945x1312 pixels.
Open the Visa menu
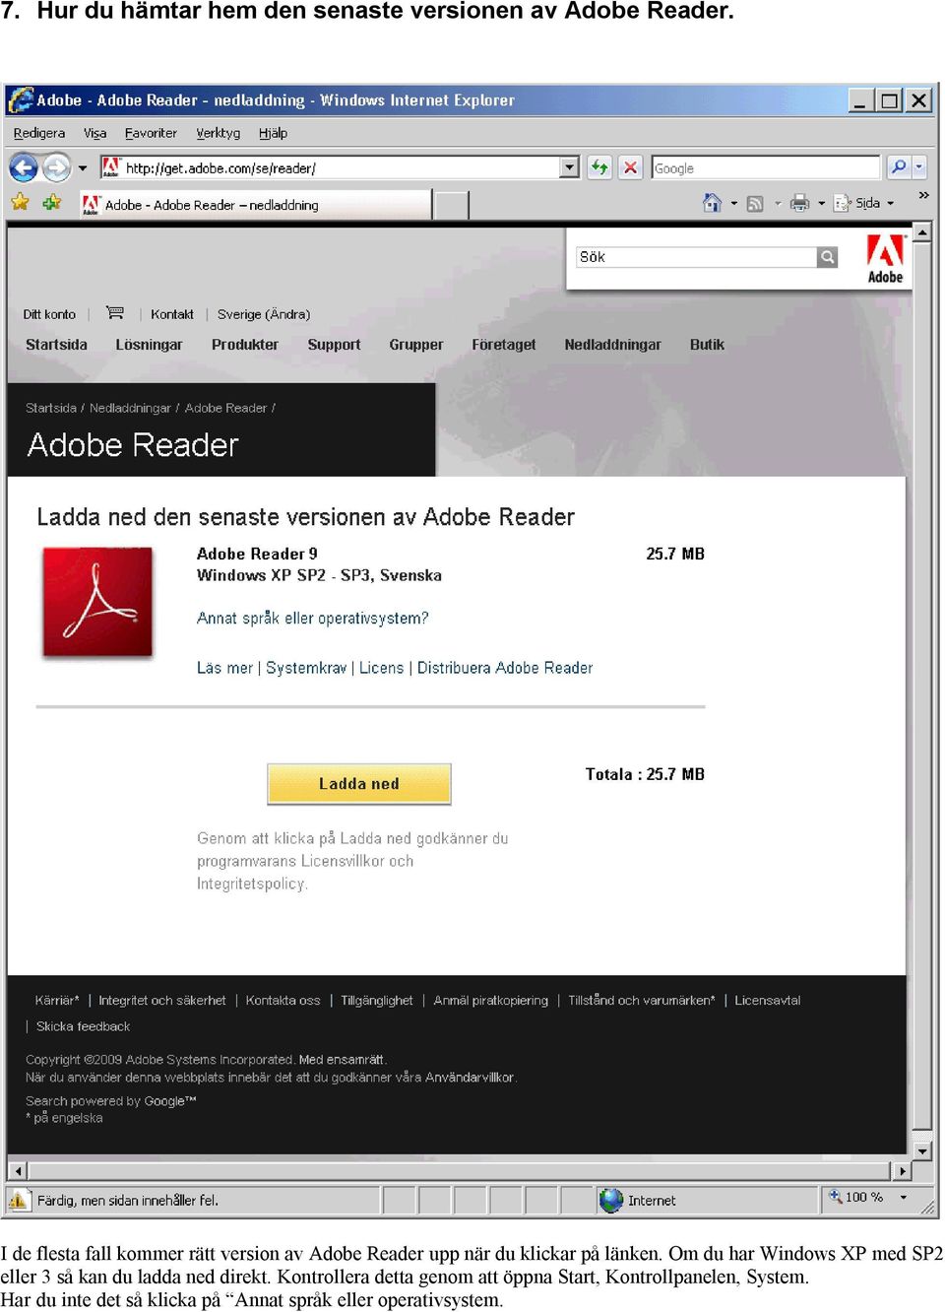point(94,133)
